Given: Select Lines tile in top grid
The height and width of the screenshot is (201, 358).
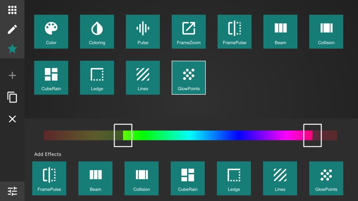Looking at the screenshot, I should (143, 78).
